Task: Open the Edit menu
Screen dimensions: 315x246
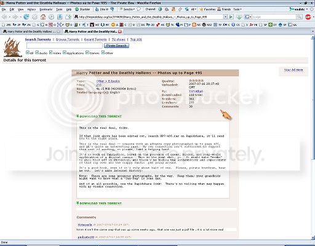Action: [x=12, y=9]
